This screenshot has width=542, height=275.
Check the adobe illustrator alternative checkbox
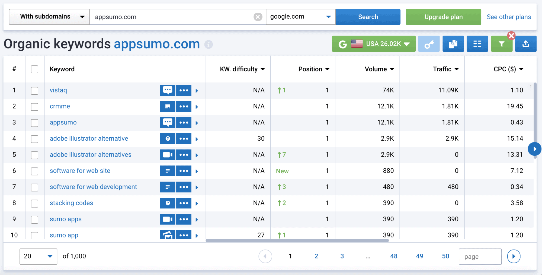34,139
